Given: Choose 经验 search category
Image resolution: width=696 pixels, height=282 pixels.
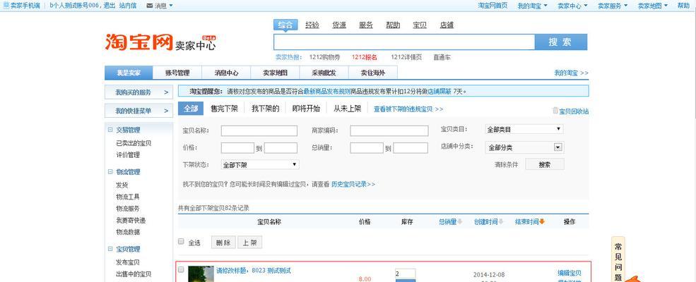Looking at the screenshot, I should (x=312, y=25).
